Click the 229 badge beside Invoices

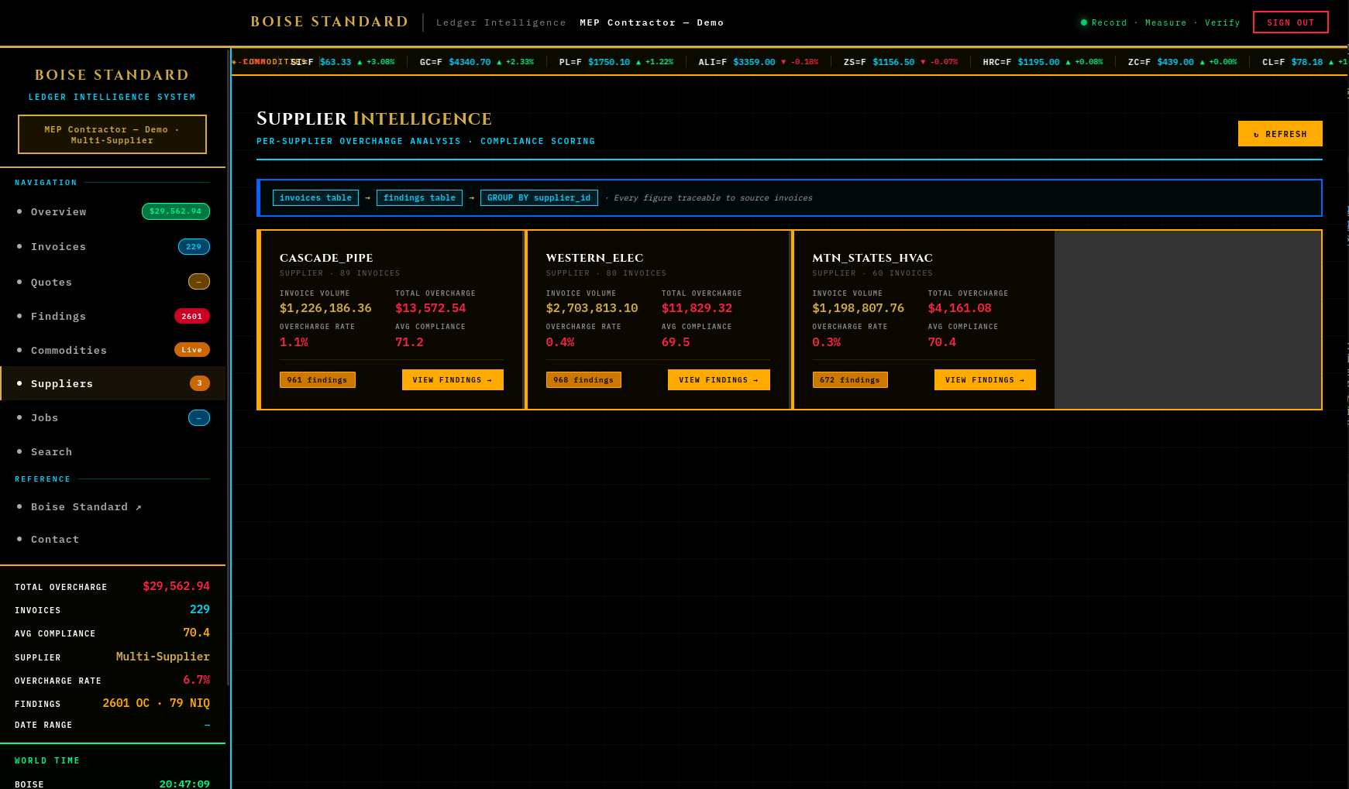(x=194, y=247)
